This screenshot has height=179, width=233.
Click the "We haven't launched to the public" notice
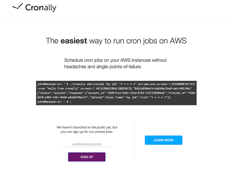(x=87, y=127)
